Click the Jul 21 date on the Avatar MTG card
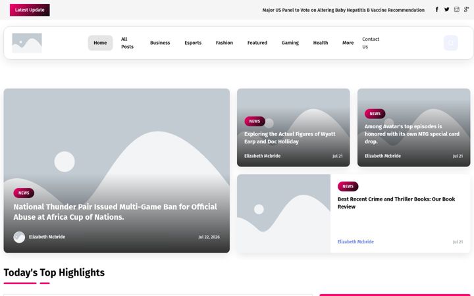The image size is (474, 296). click(x=458, y=156)
